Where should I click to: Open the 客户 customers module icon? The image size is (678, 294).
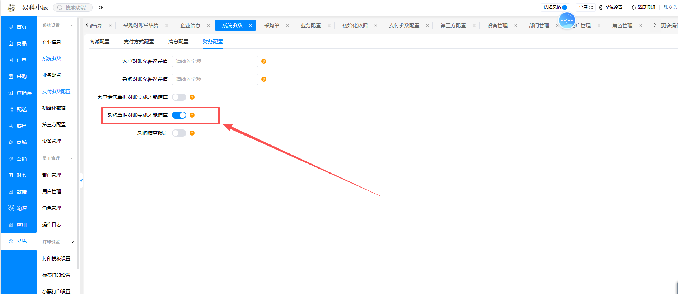point(11,126)
